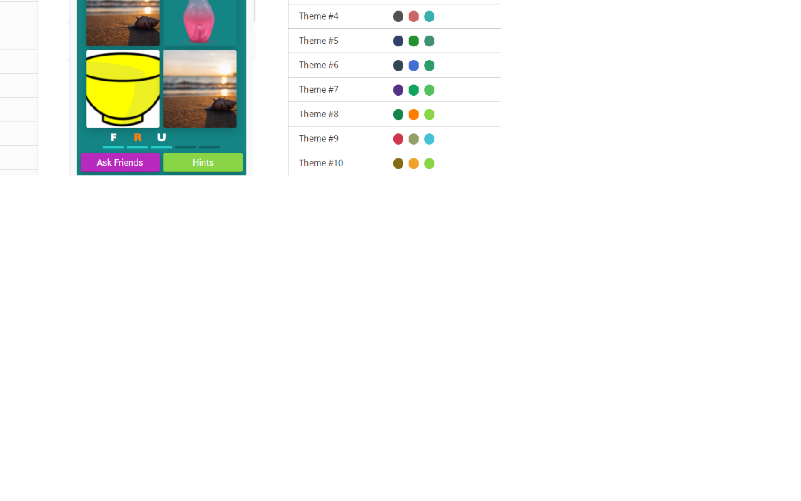Pick the green middle swatch in Theme #5
The height and width of the screenshot is (501, 801).
(x=414, y=41)
